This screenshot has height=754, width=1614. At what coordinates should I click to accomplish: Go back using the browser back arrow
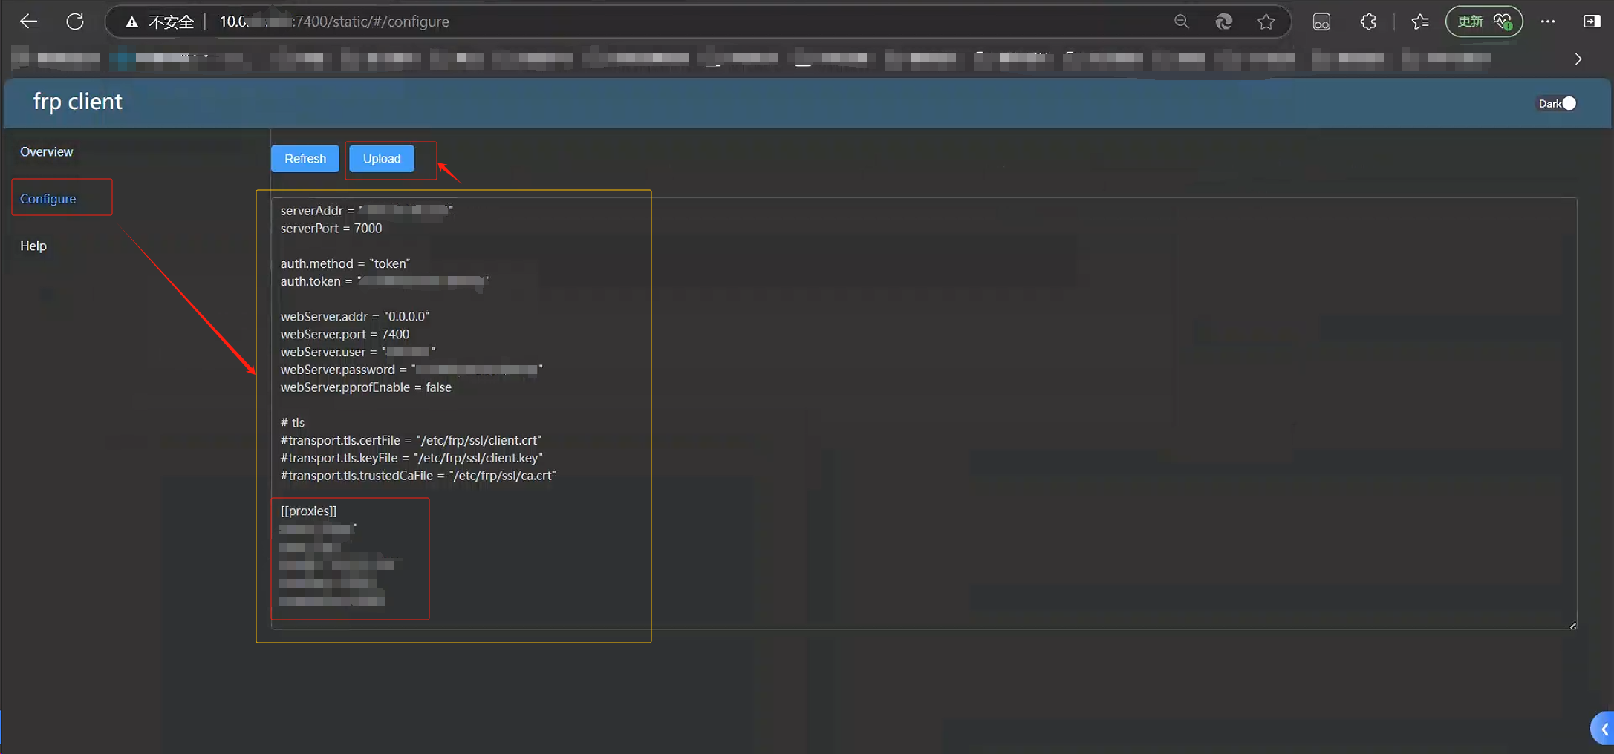tap(28, 22)
